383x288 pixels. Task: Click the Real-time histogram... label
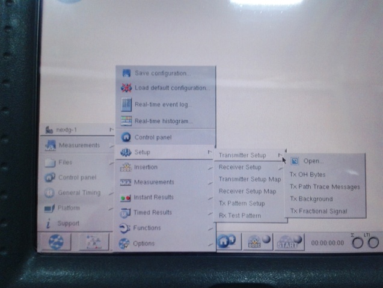coord(164,121)
